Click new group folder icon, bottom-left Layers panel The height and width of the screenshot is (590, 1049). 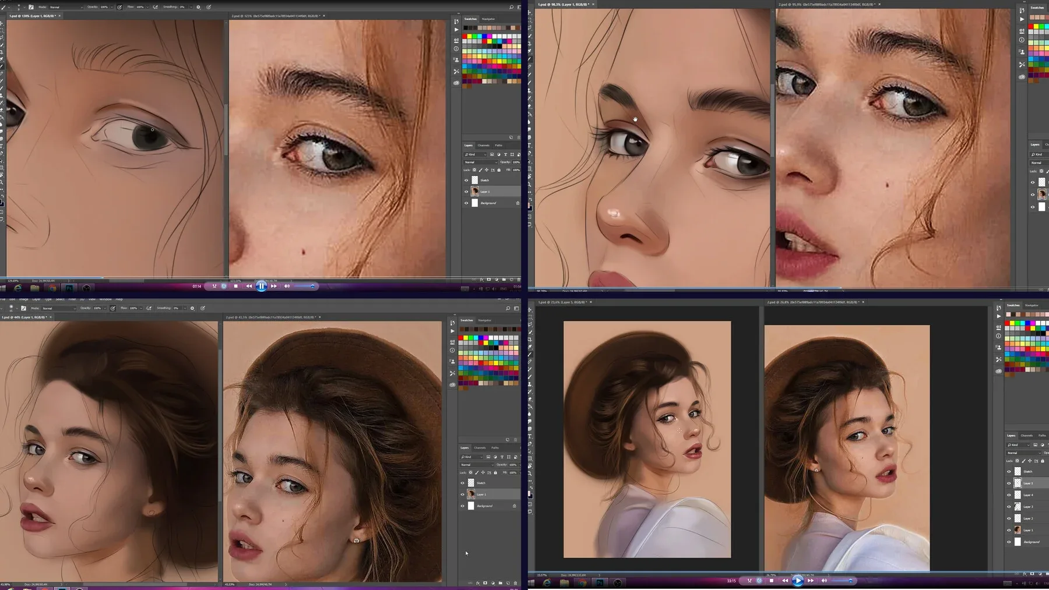tap(501, 583)
